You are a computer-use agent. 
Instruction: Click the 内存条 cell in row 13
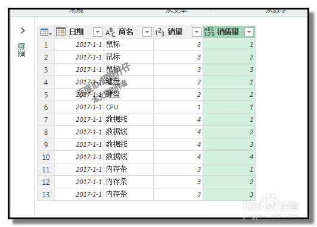pyautogui.click(x=129, y=194)
